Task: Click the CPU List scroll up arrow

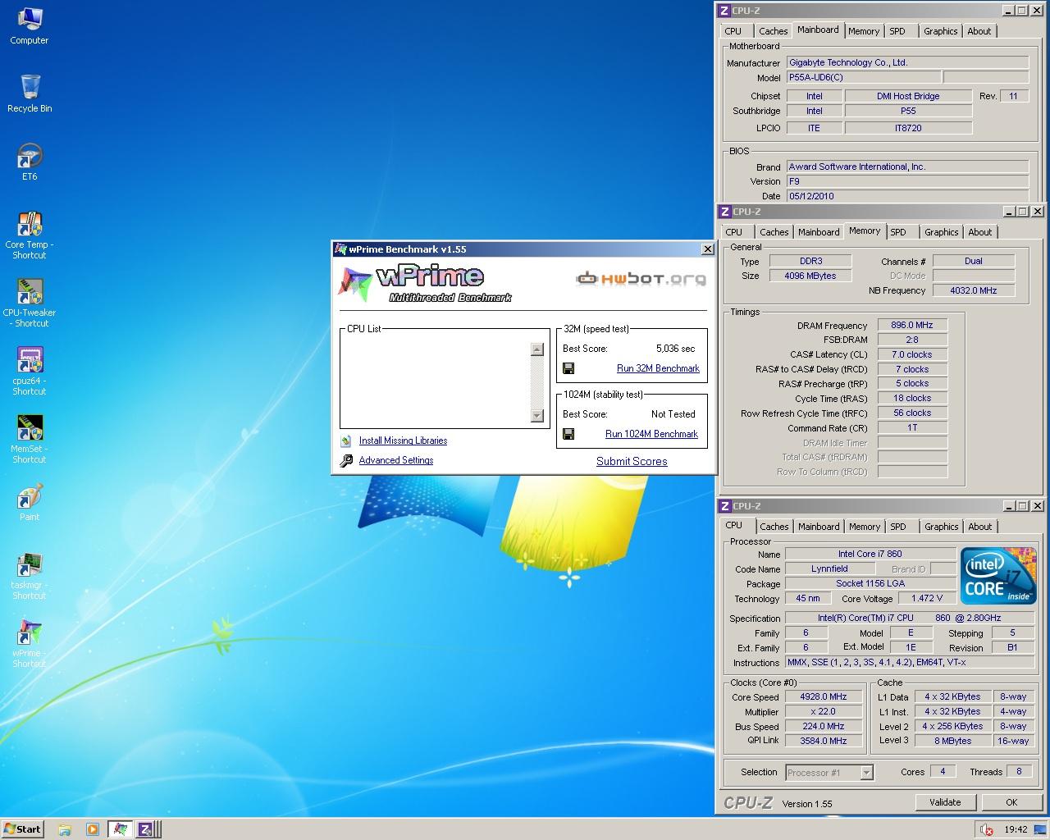Action: click(x=537, y=349)
